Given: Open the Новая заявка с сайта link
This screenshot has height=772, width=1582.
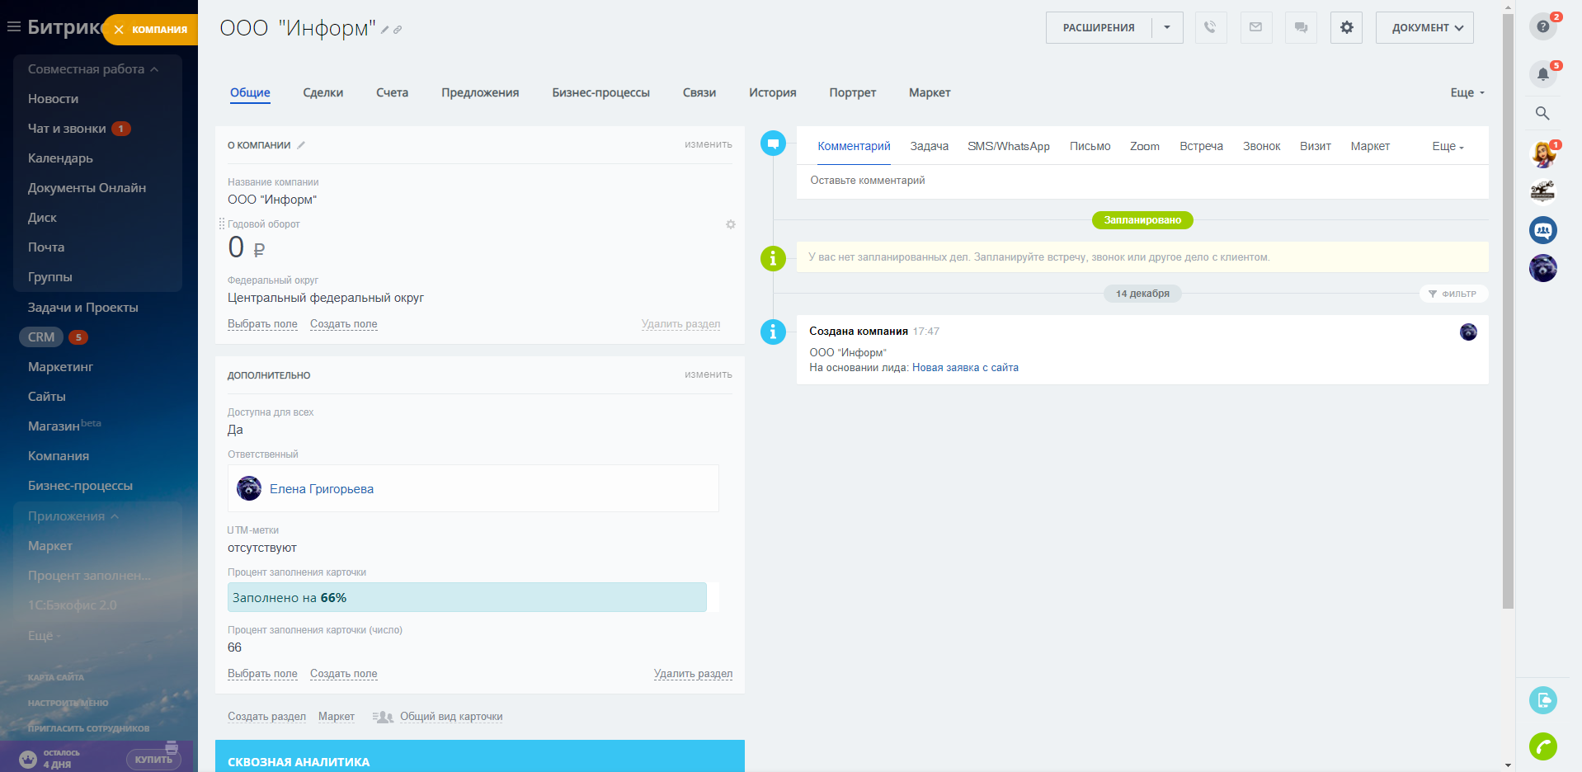Looking at the screenshot, I should (x=965, y=368).
